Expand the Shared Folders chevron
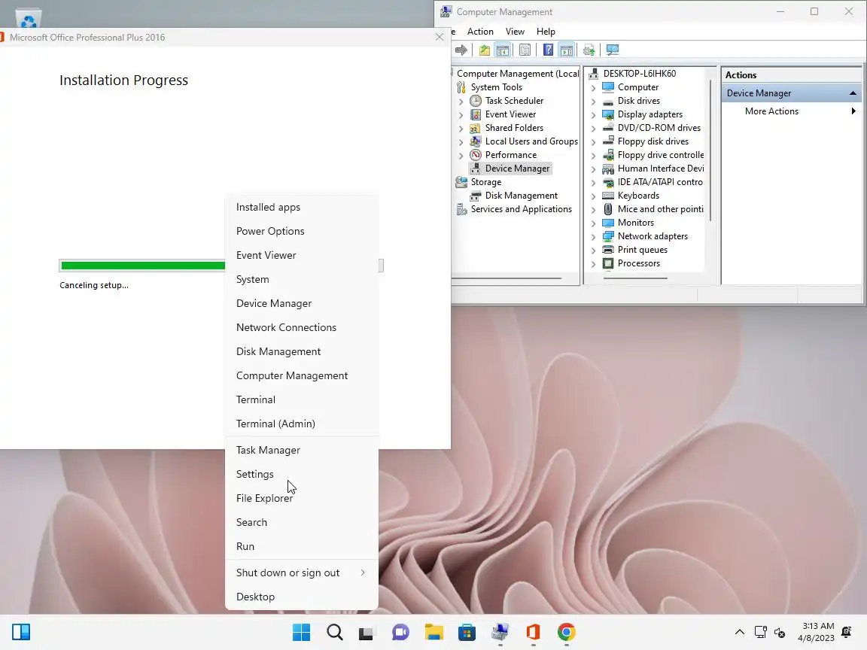This screenshot has width=867, height=650. click(x=461, y=128)
